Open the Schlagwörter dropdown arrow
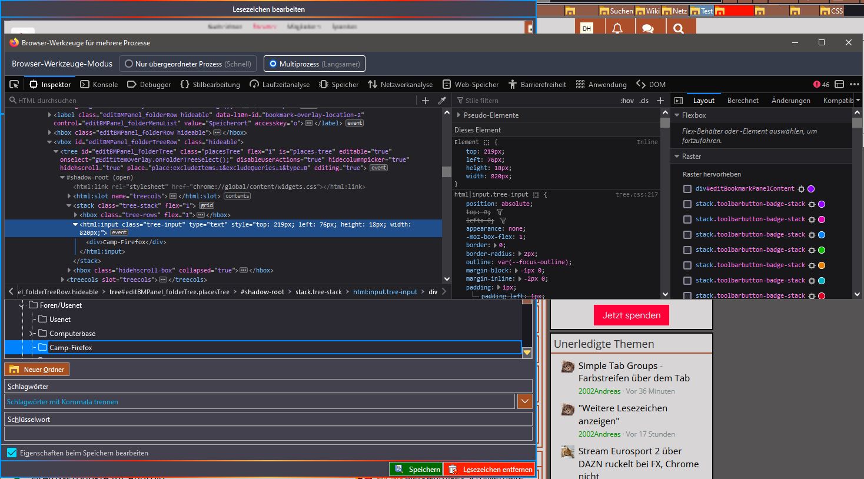864x479 pixels. click(524, 401)
